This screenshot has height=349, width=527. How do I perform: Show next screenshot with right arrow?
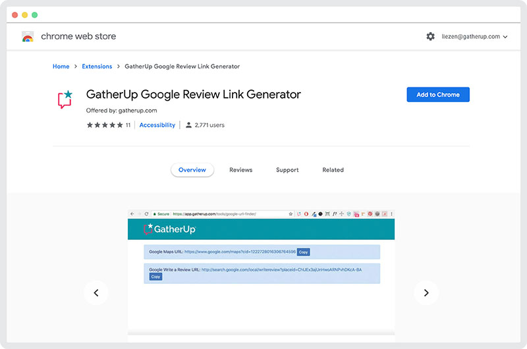click(426, 292)
